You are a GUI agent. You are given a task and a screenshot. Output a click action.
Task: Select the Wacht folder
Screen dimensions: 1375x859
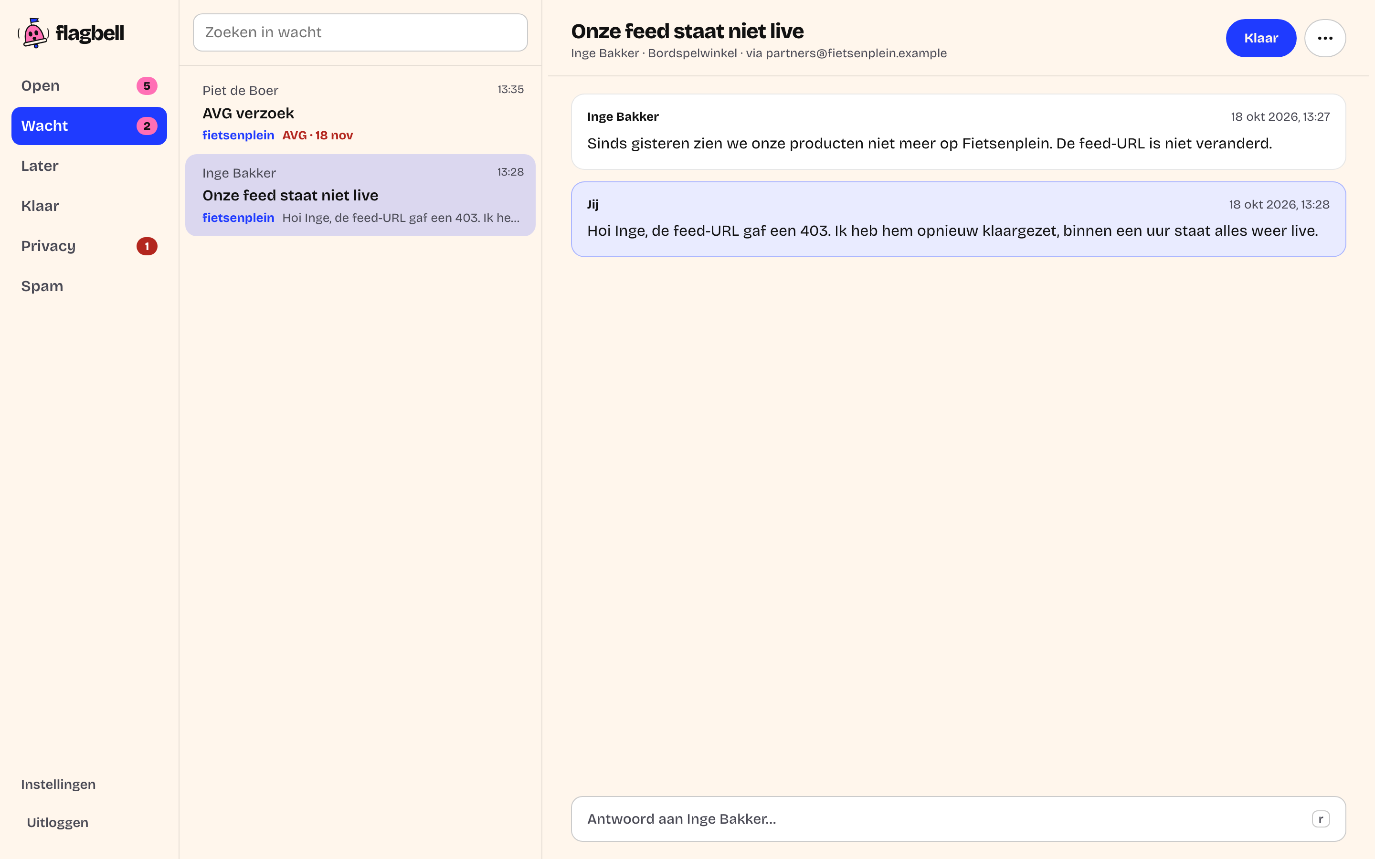[89, 126]
